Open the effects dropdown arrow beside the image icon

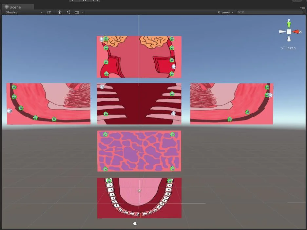[82, 12]
